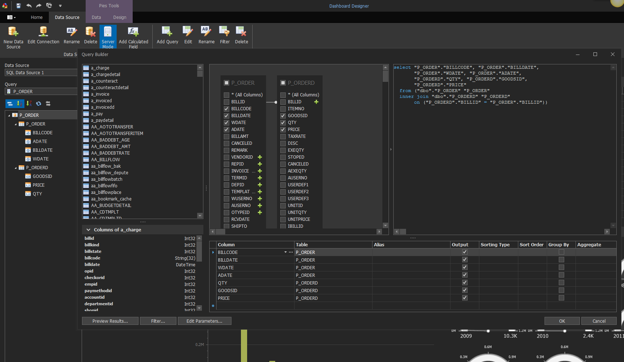
Task: Toggle Server Mode in the ribbon
Action: point(108,37)
